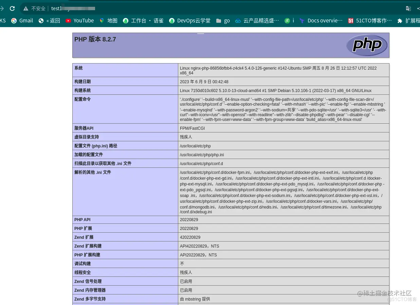Click the 调试构建 row label
This screenshot has width=420, height=305.
83,264
